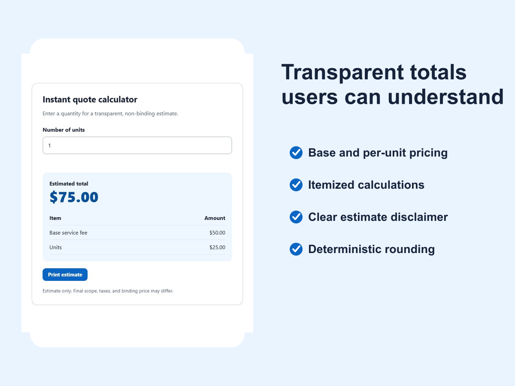Click the checkmark icon beside Itemized calculations

click(x=296, y=185)
